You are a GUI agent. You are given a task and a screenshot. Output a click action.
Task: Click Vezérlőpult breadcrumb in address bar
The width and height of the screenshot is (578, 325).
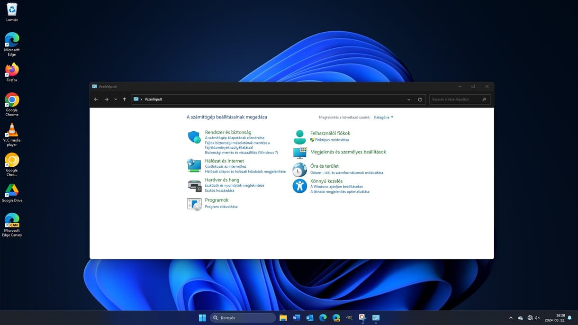pyautogui.click(x=154, y=99)
